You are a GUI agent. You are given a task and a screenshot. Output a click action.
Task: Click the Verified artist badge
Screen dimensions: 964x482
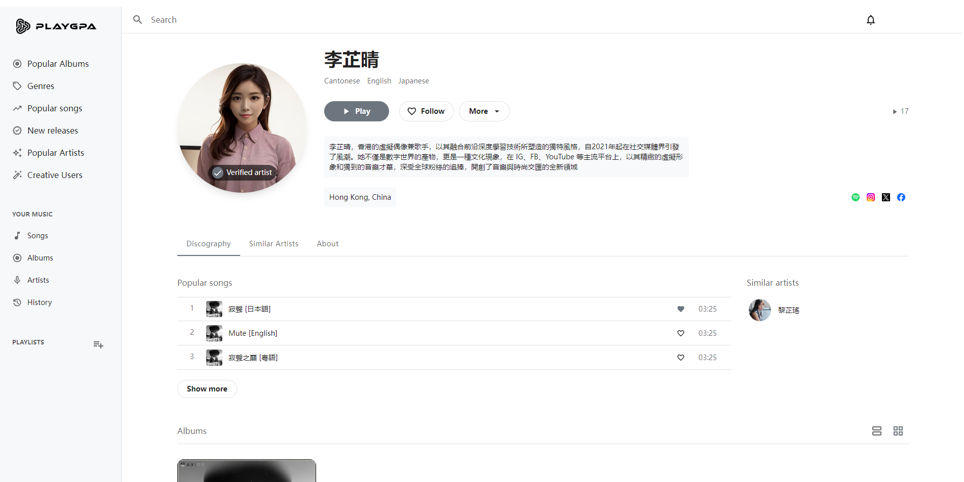[243, 172]
